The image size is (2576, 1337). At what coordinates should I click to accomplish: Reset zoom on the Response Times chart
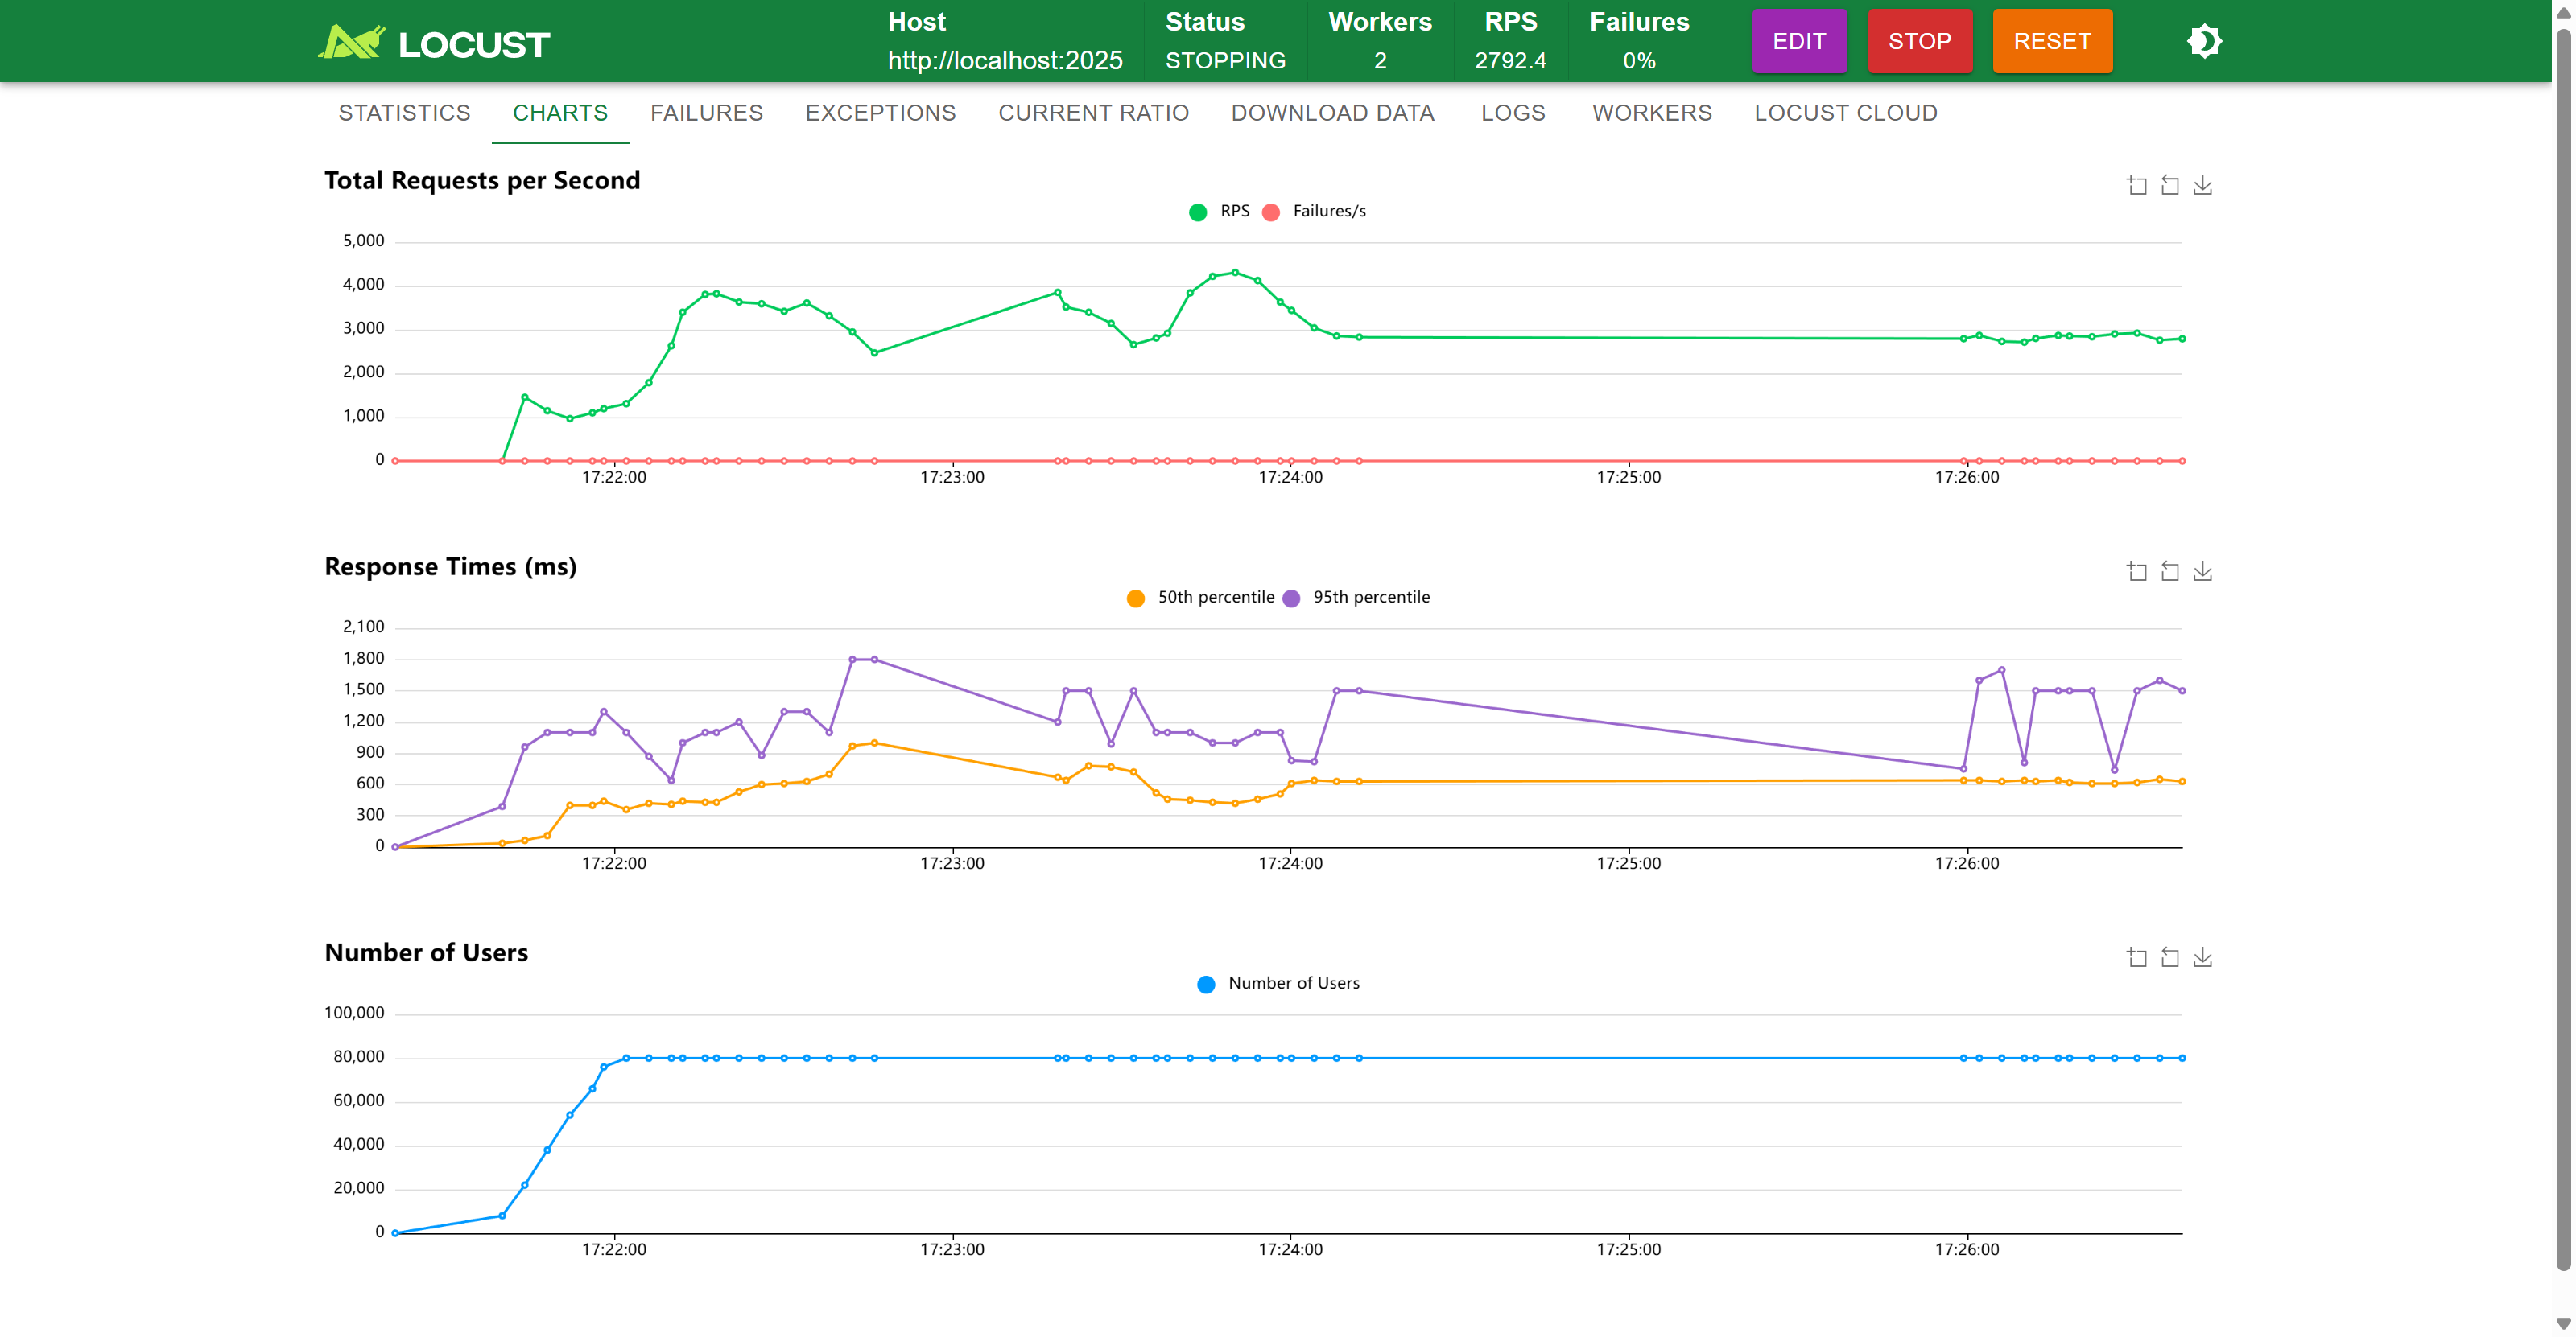point(2169,570)
